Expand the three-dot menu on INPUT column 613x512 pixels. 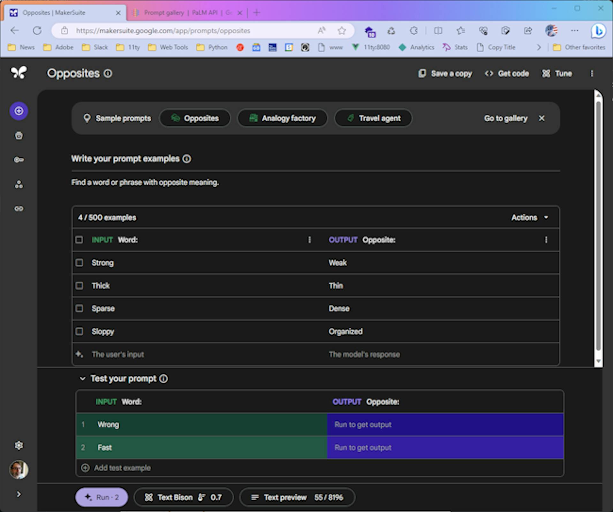tap(310, 240)
